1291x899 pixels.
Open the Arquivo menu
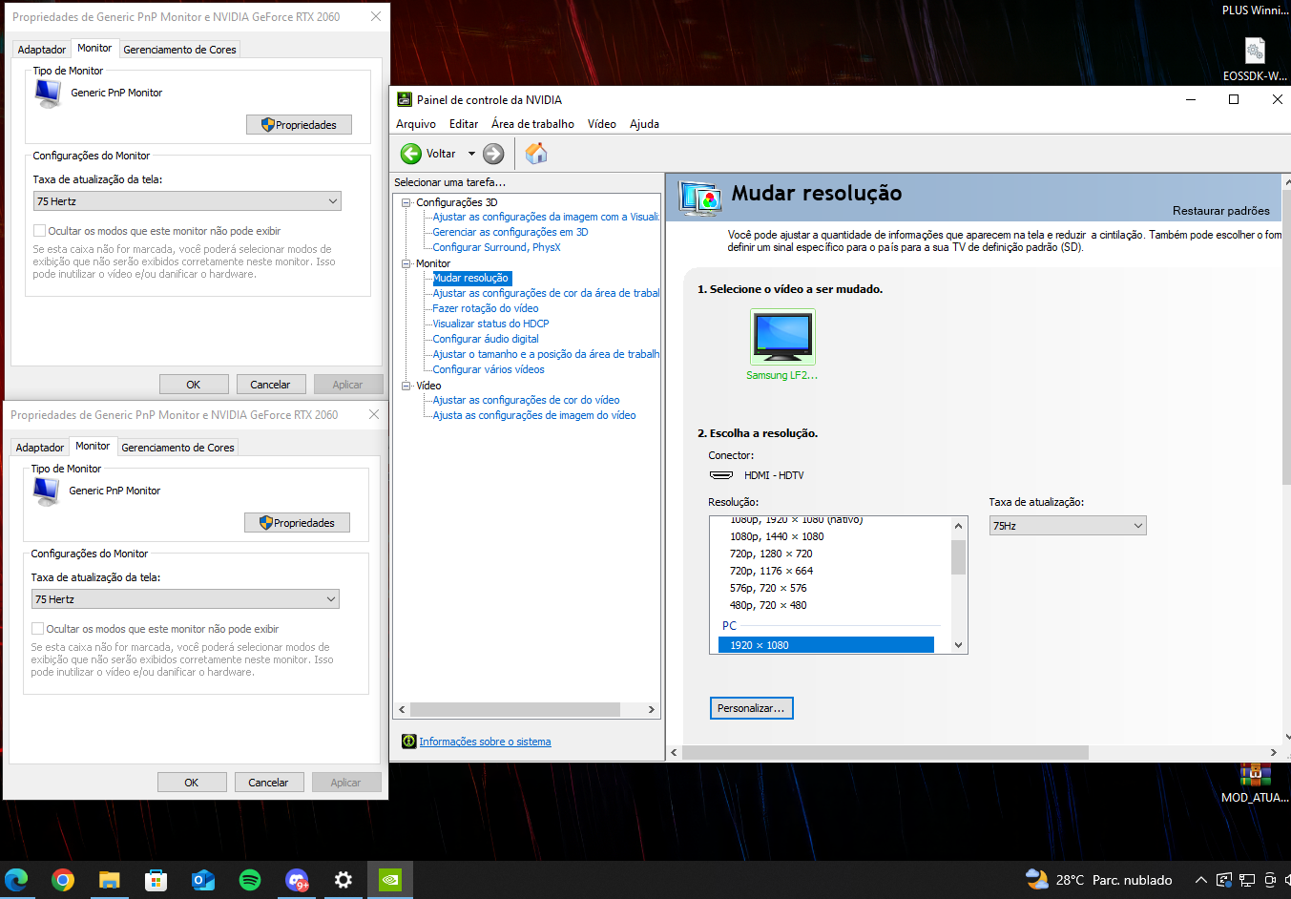pos(416,124)
